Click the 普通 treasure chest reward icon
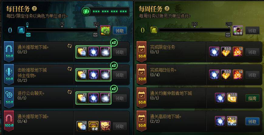264x135 pixels. pos(94,126)
